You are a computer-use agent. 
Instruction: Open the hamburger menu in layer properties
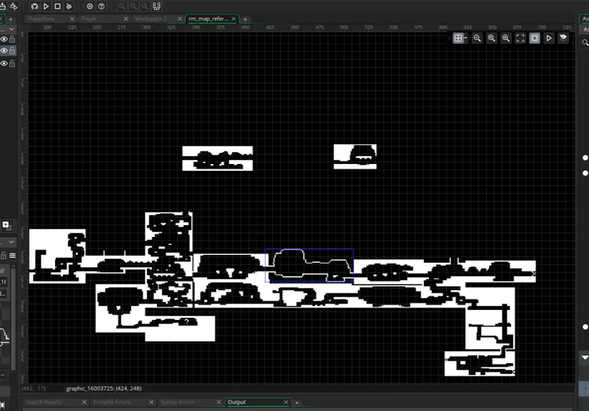[13, 256]
